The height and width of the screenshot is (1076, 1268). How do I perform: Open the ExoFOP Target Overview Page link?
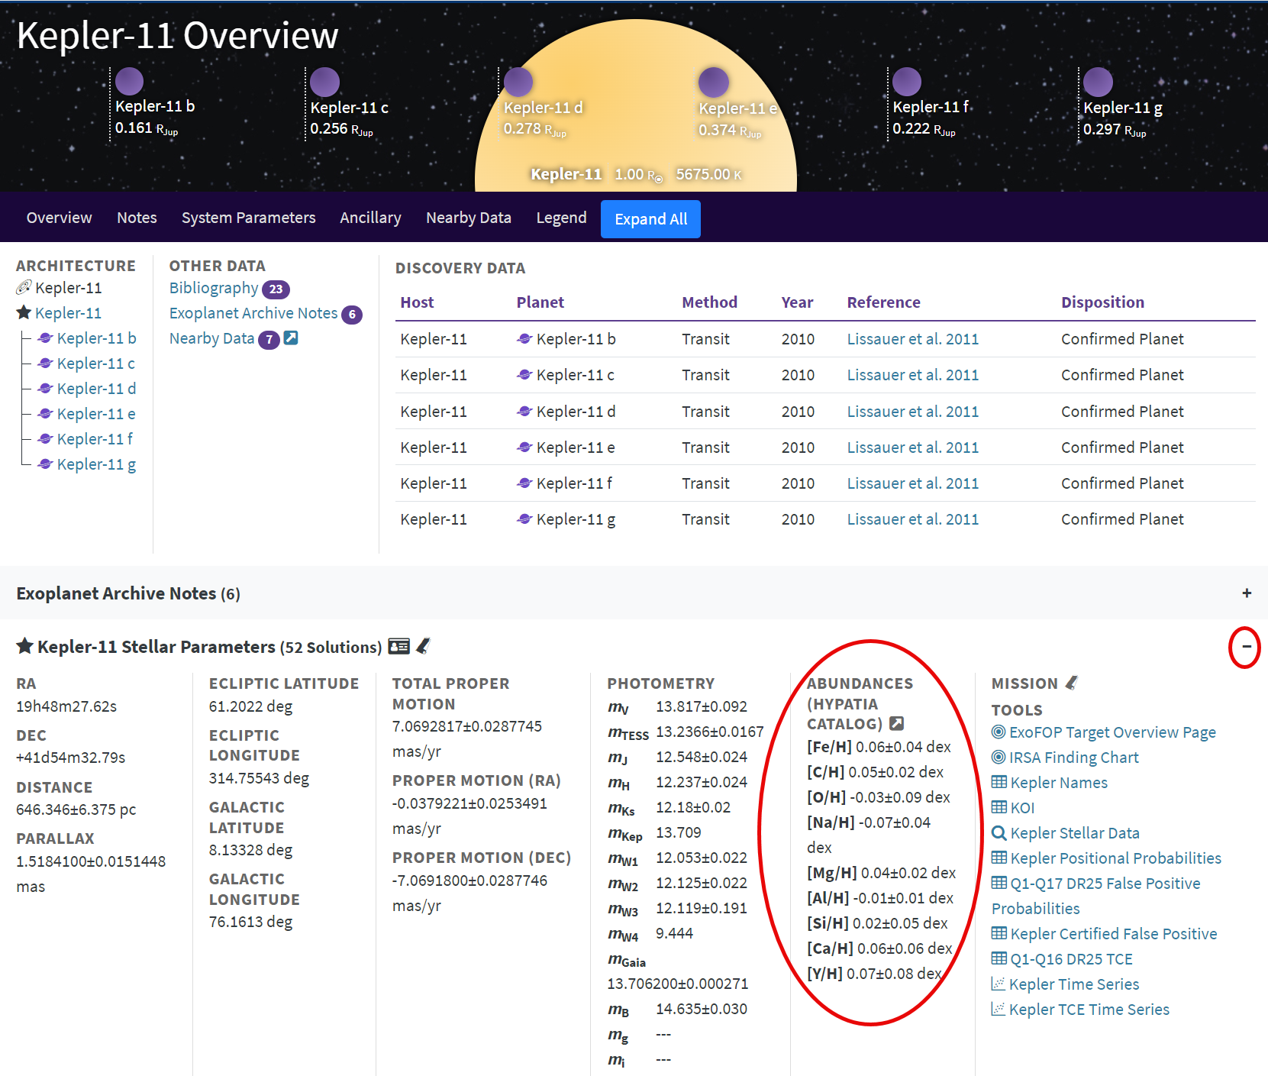(1112, 732)
